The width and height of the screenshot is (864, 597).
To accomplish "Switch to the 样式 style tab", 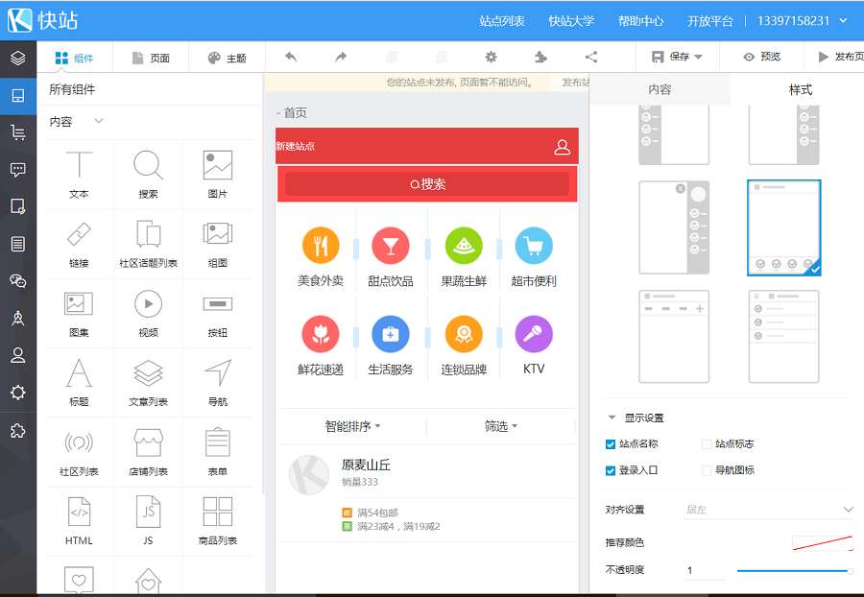I will point(800,90).
